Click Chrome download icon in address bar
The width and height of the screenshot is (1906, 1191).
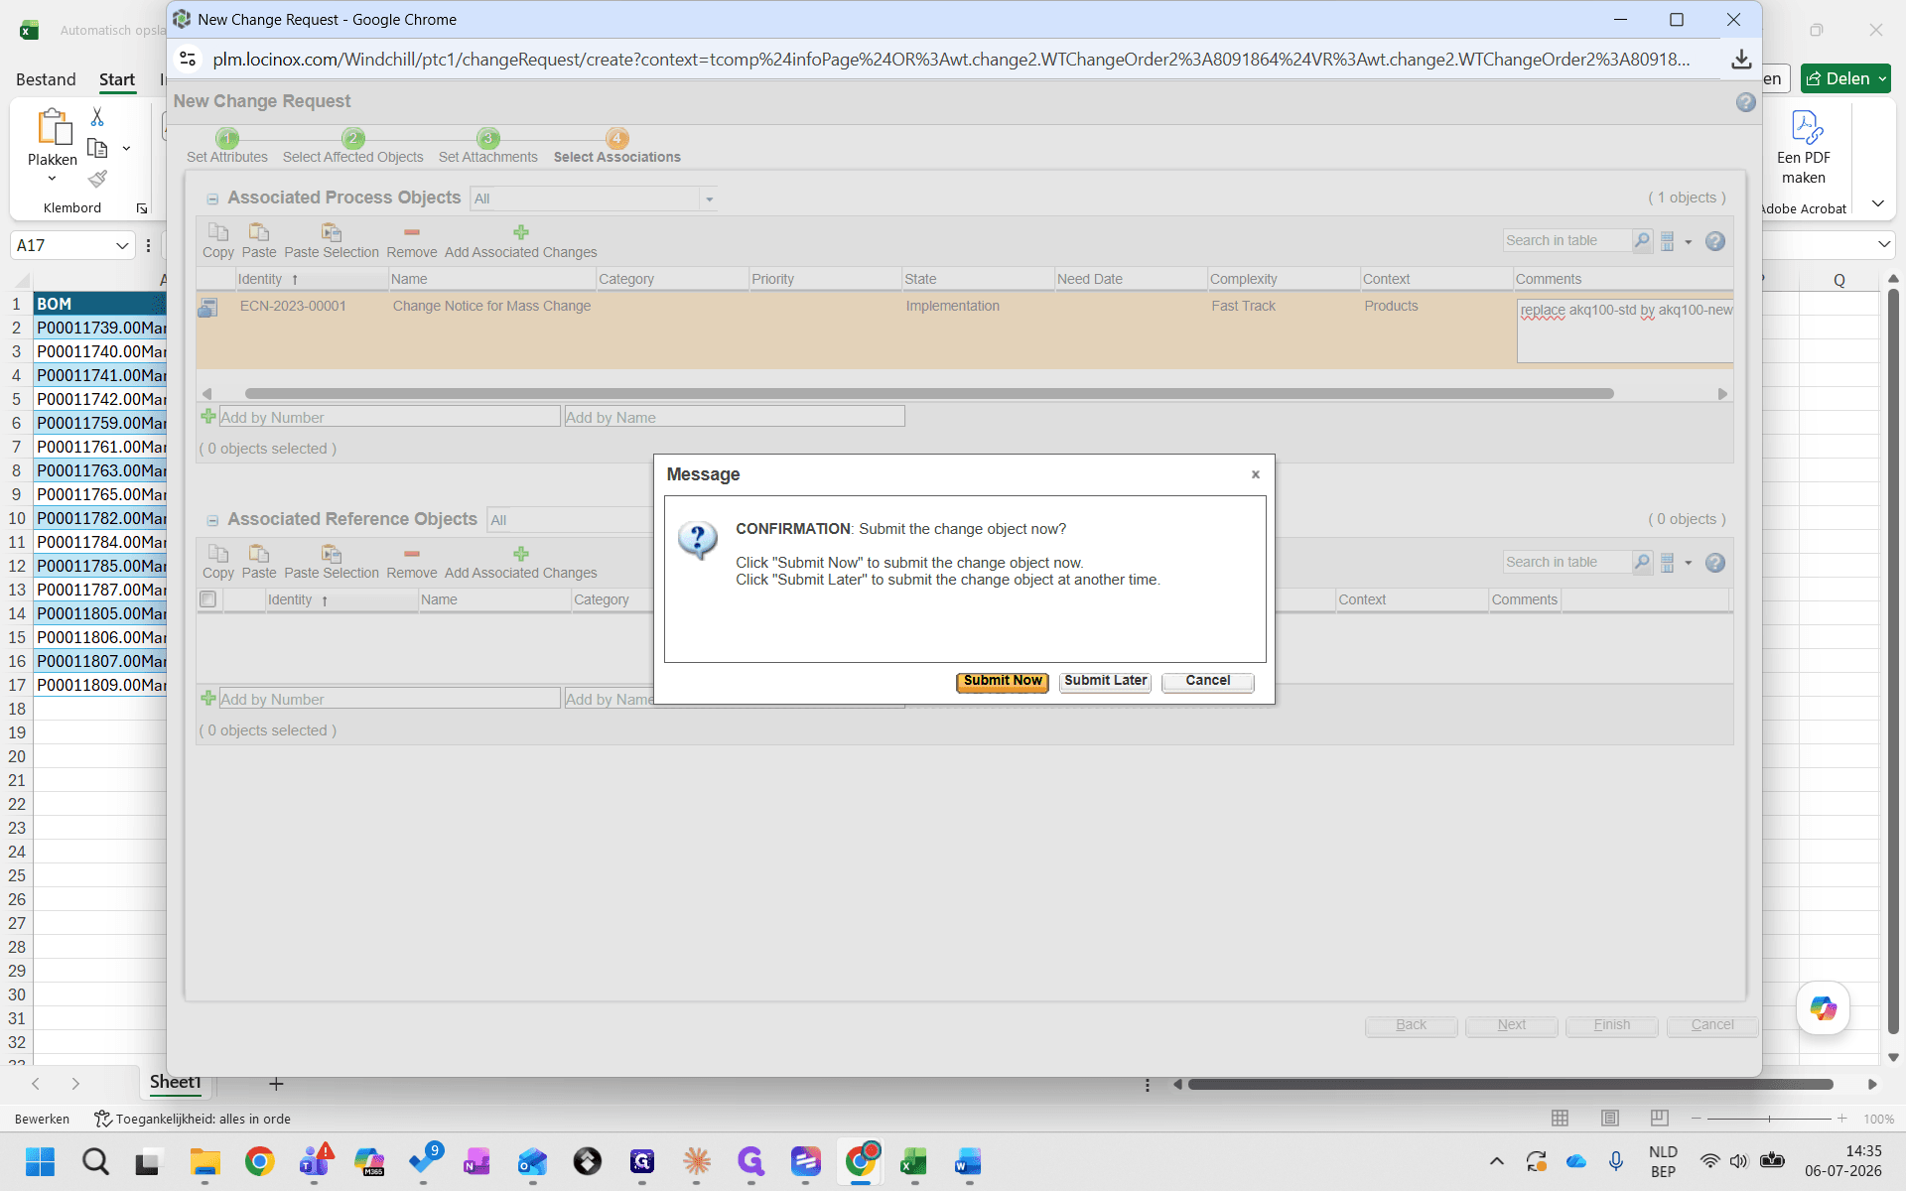coord(1741,60)
